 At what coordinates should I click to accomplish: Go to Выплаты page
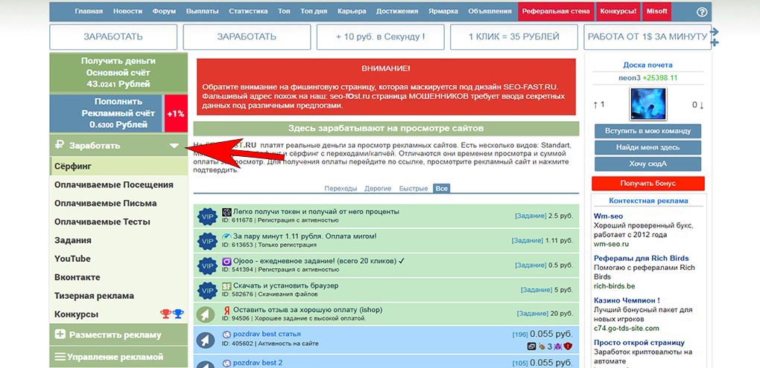click(202, 11)
